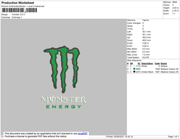Click the novaPDF hyperlink

[x=82, y=134]
